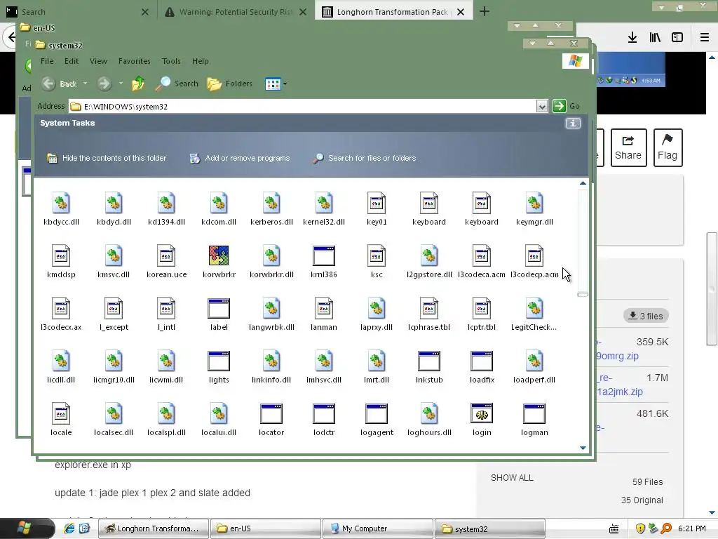Open the Tools menu

point(171,61)
